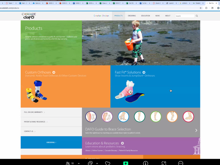220x165 pixels.
Task: Click the Cascade Dafo logo
Action: pyautogui.click(x=29, y=16)
